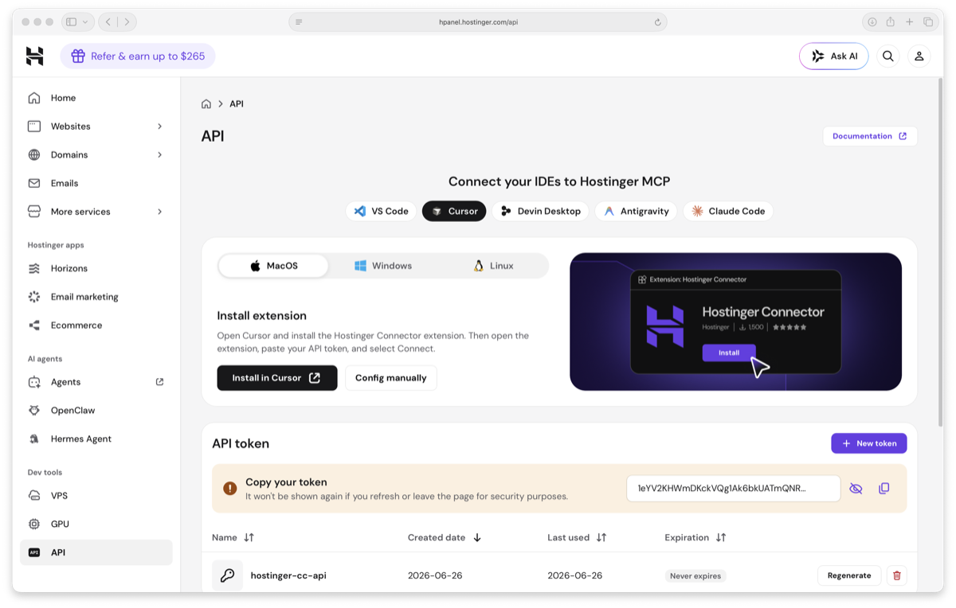Hide the API token with eye icon

pos(856,489)
